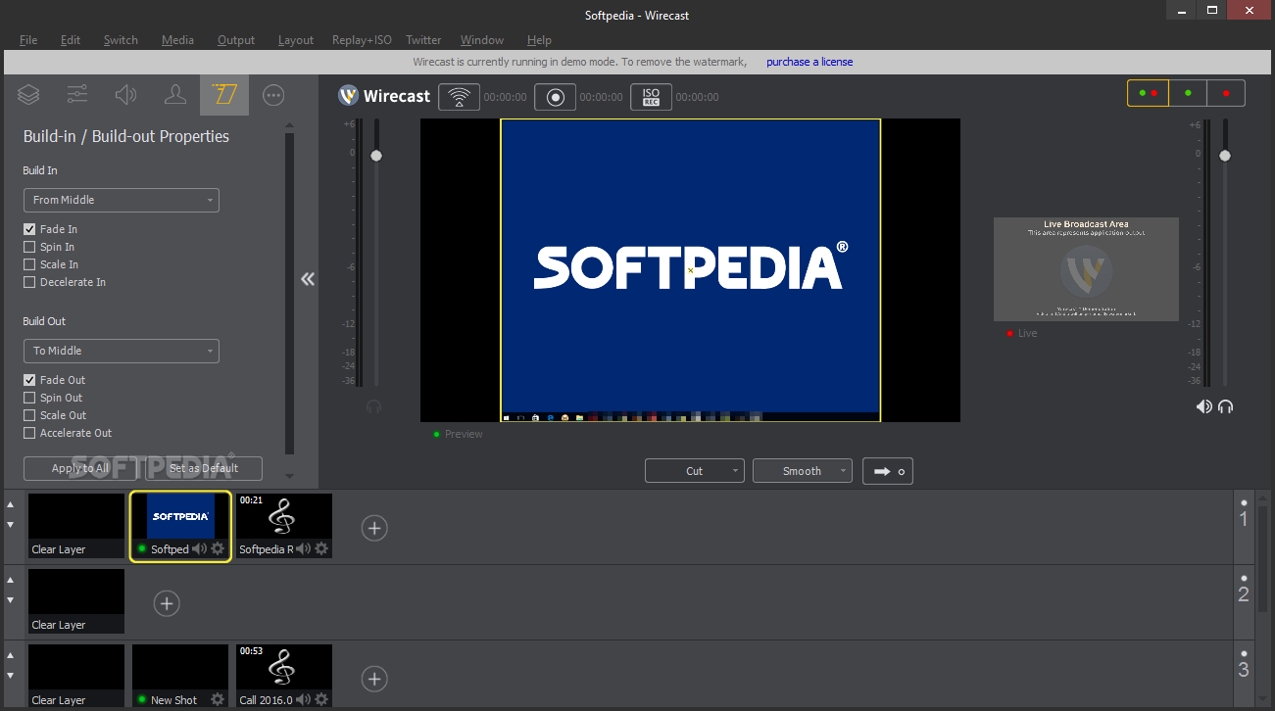Open the Smooth transition dropdown

coord(803,471)
